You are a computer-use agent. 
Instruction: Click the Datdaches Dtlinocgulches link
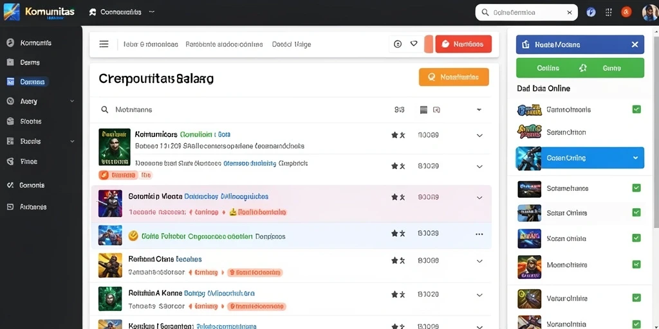(x=226, y=197)
